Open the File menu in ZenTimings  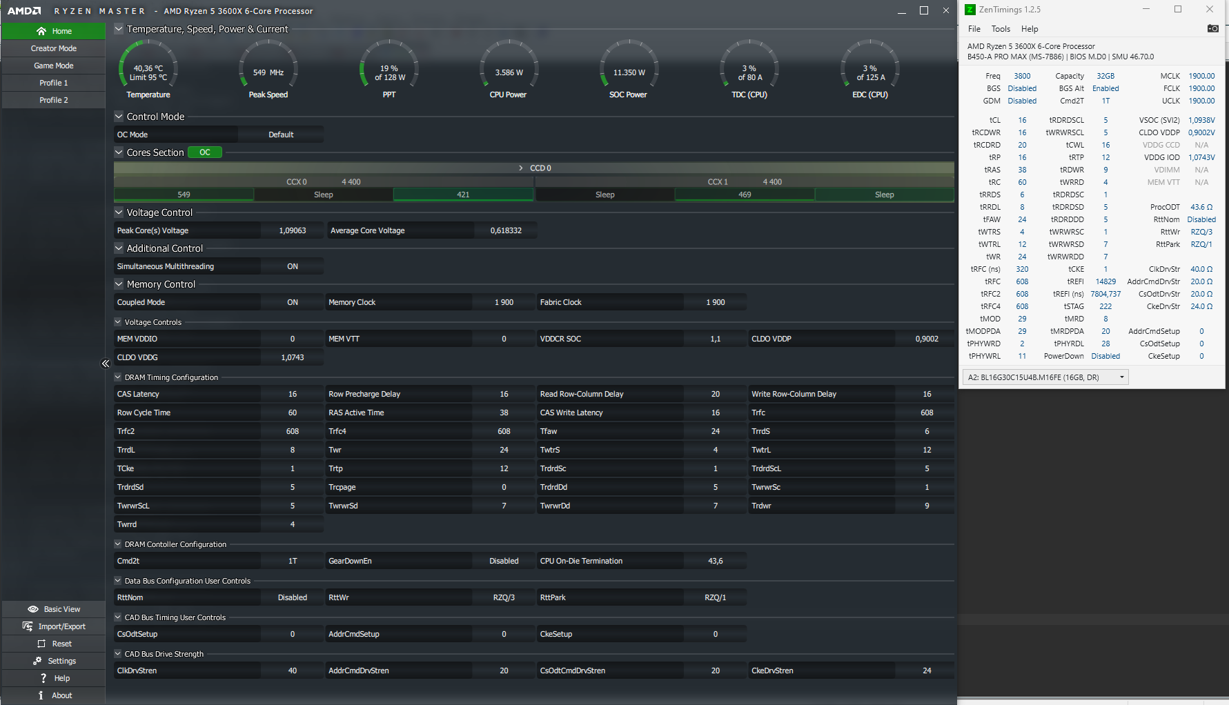coord(974,29)
